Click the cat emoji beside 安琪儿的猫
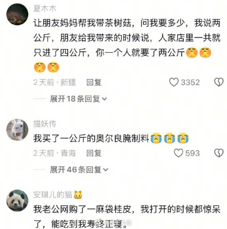Viewport: 227px width, 229px height. pos(78,195)
